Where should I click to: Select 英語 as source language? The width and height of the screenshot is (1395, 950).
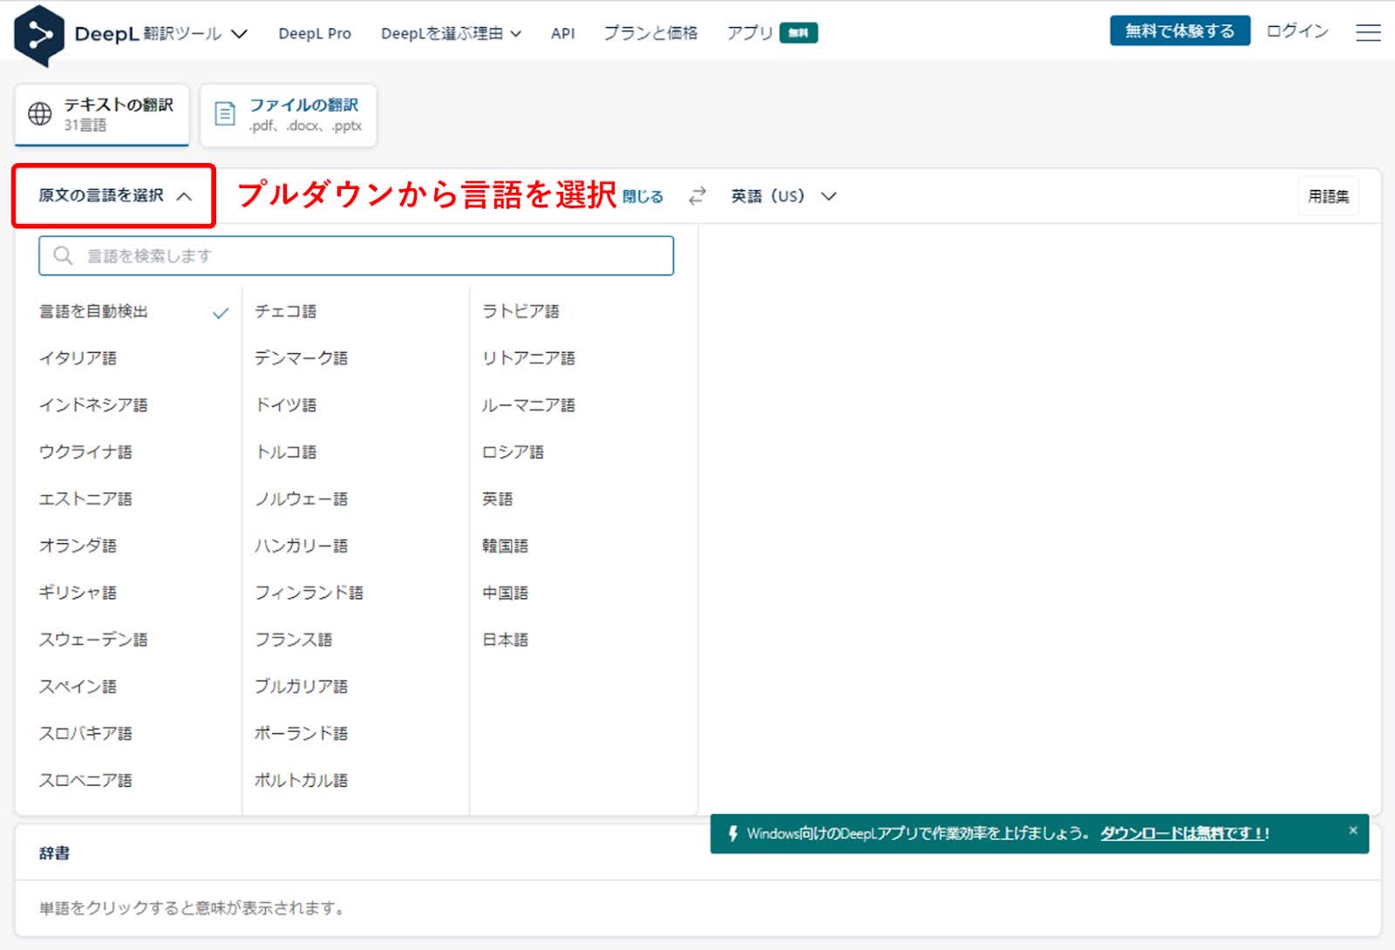pyautogui.click(x=497, y=499)
